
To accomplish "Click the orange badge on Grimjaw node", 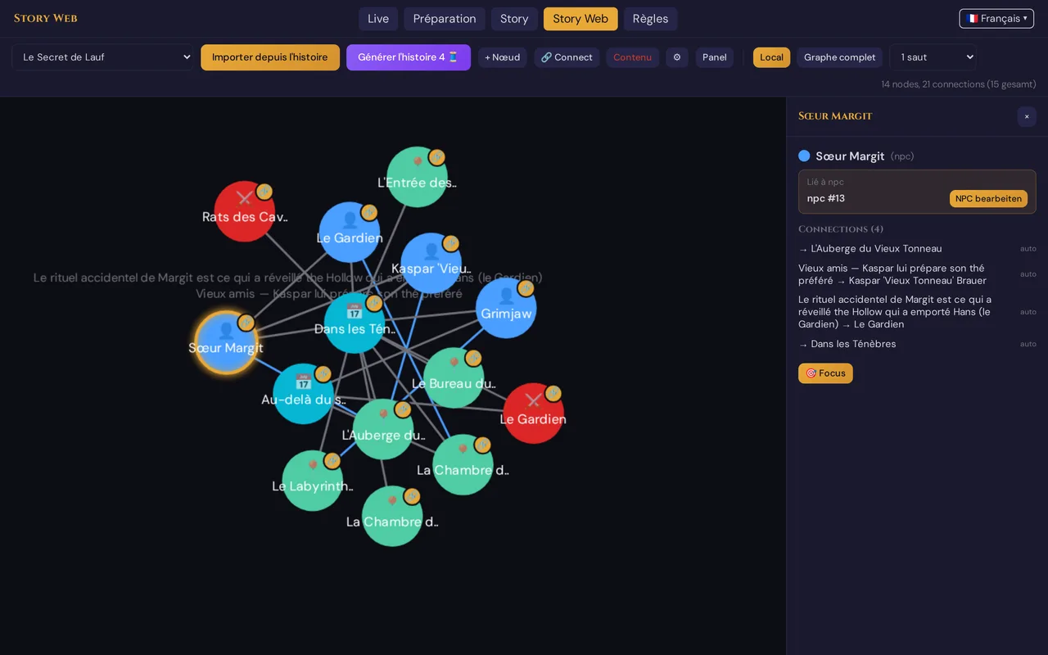I will coord(526,288).
